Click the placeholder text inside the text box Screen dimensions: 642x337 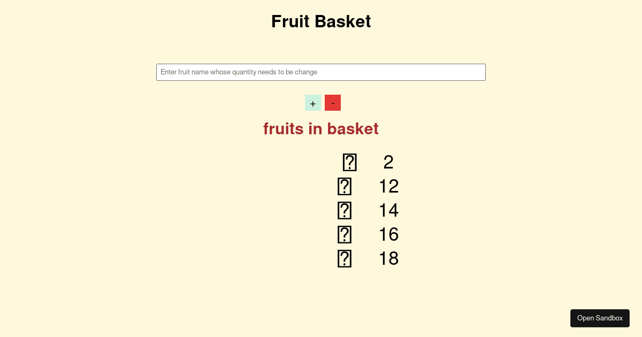point(240,72)
